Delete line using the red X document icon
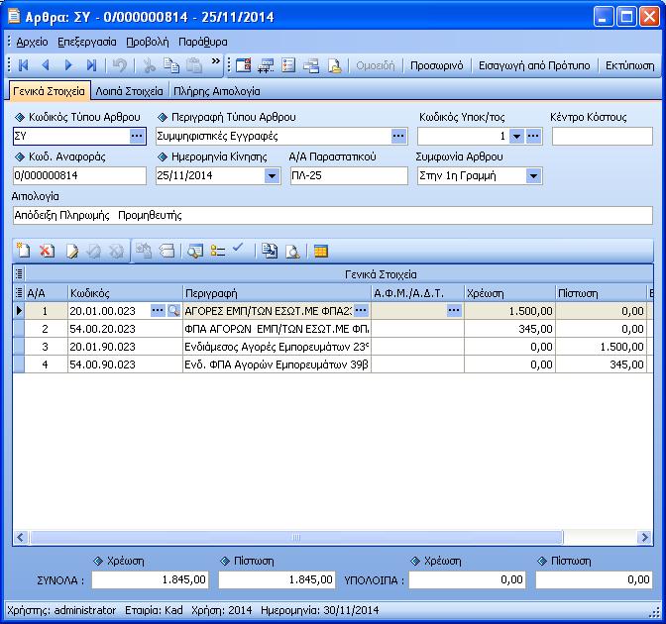Viewport: 666px width, 624px height. (x=47, y=251)
